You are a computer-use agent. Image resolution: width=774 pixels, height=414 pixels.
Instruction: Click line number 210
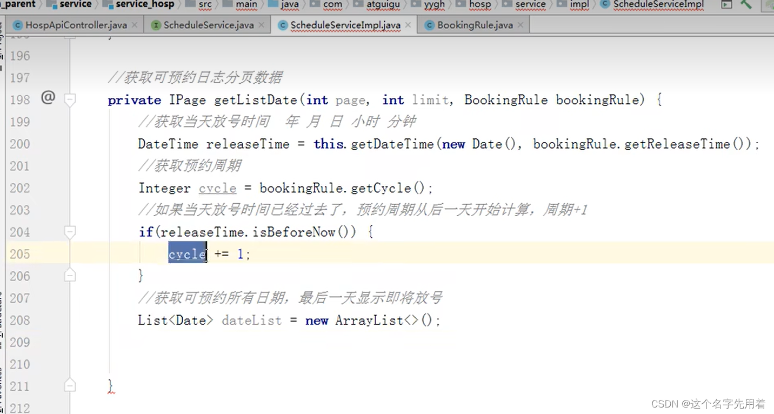pos(20,365)
